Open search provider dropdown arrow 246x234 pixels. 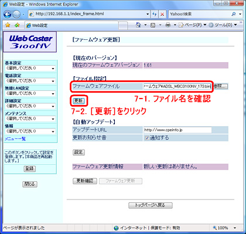click(x=240, y=14)
